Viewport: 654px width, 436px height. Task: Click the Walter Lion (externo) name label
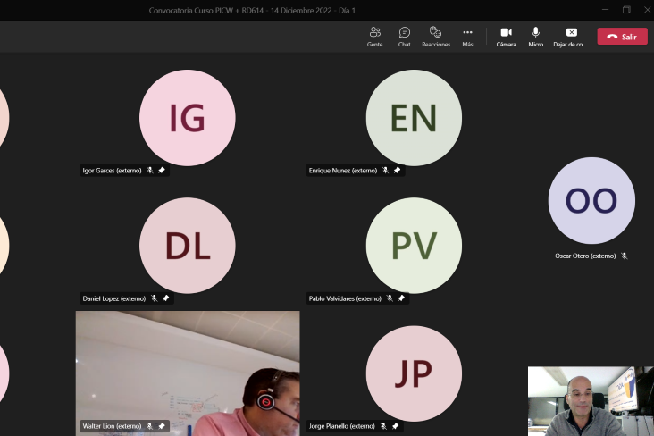(x=112, y=426)
